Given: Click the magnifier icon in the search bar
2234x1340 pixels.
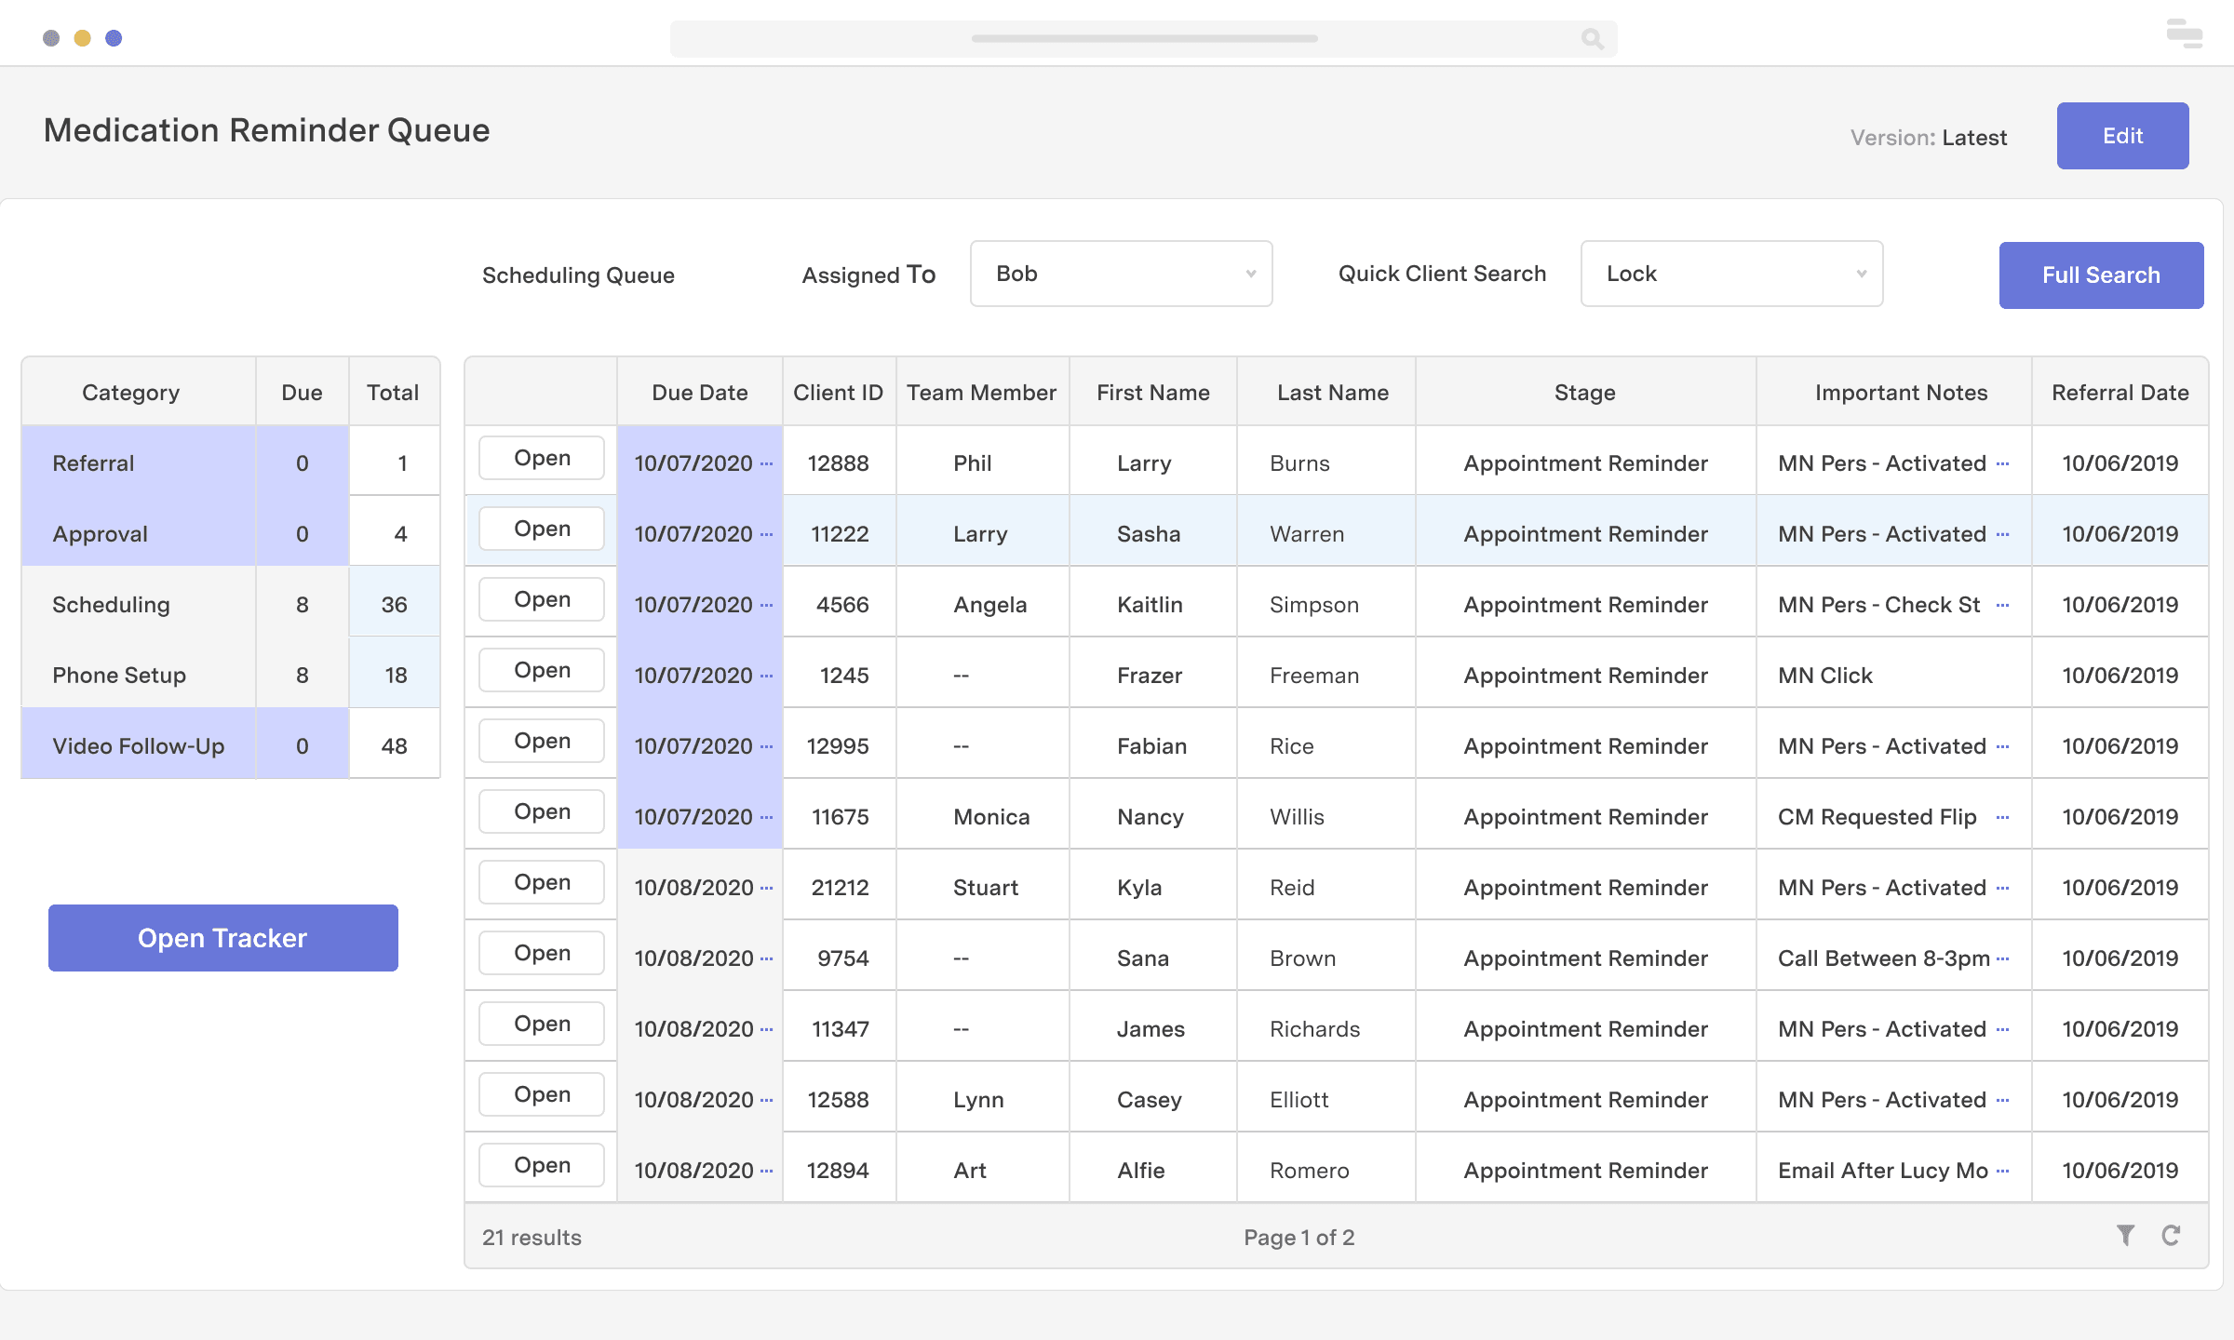Looking at the screenshot, I should 1592,39.
